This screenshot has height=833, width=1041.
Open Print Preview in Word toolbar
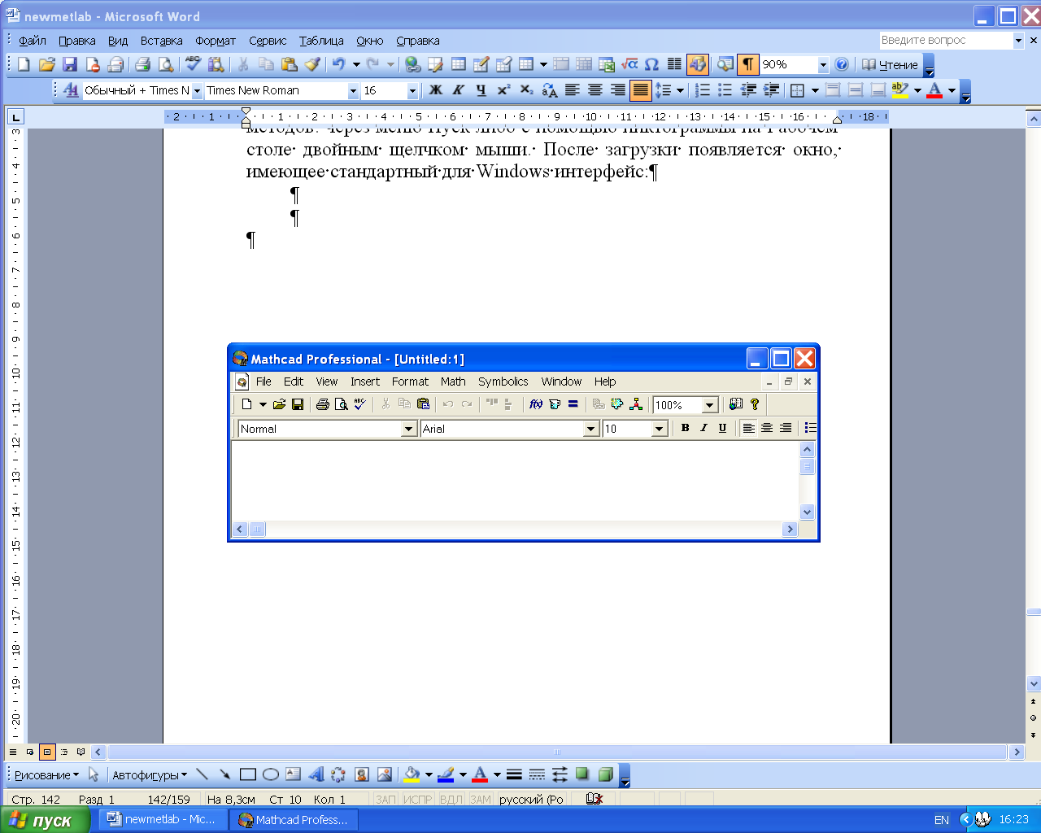click(x=166, y=64)
